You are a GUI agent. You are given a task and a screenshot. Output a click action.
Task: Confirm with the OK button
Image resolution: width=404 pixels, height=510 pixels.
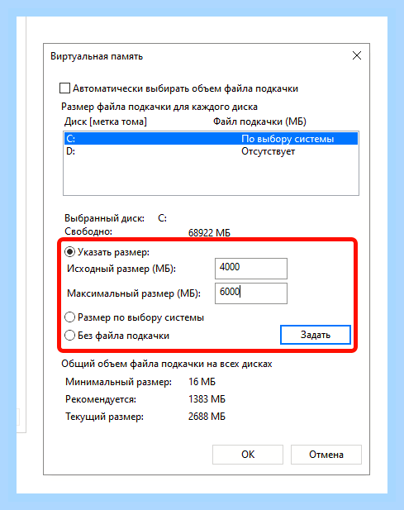pos(248,455)
